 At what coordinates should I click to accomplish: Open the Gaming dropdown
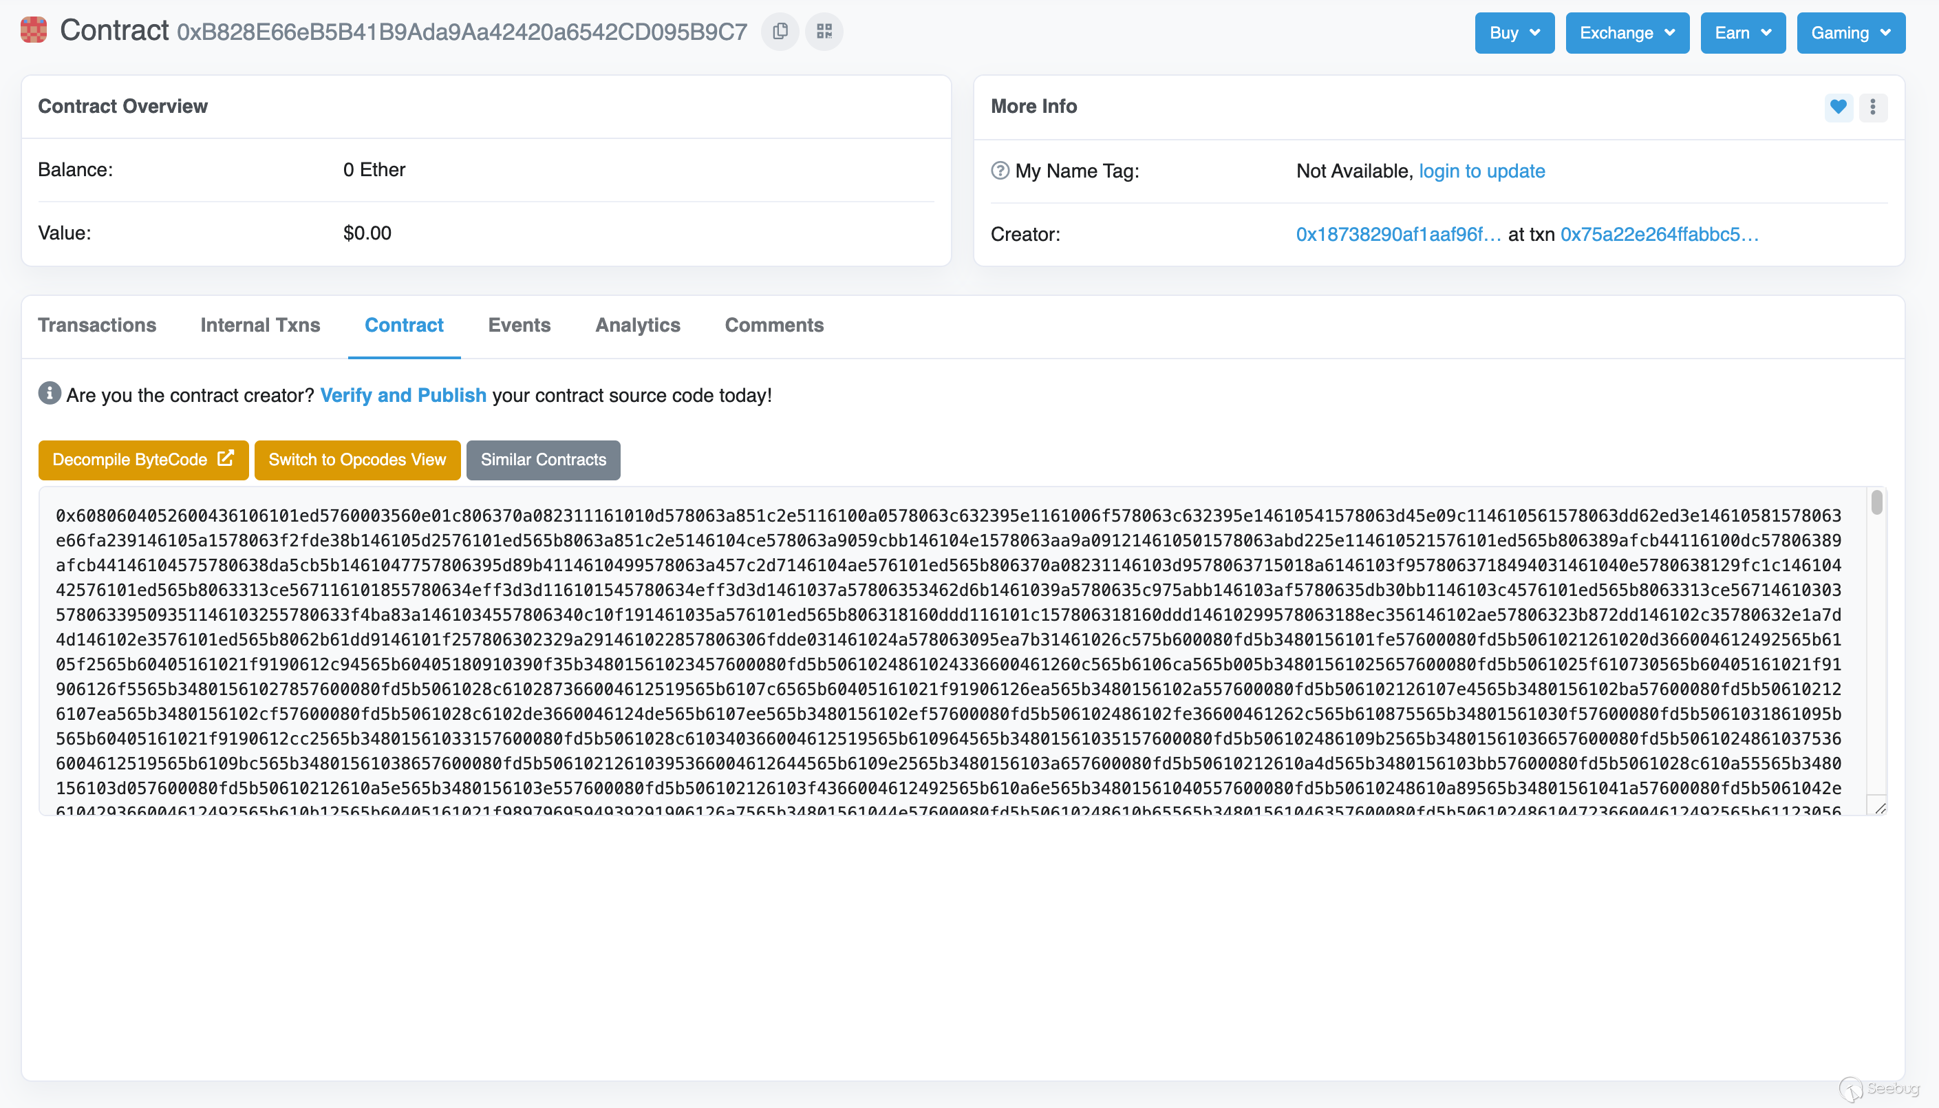[1850, 33]
